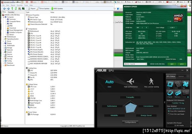Expand the Motherboard tree node
Viewport: 192px width, 134px height.
point(4,37)
